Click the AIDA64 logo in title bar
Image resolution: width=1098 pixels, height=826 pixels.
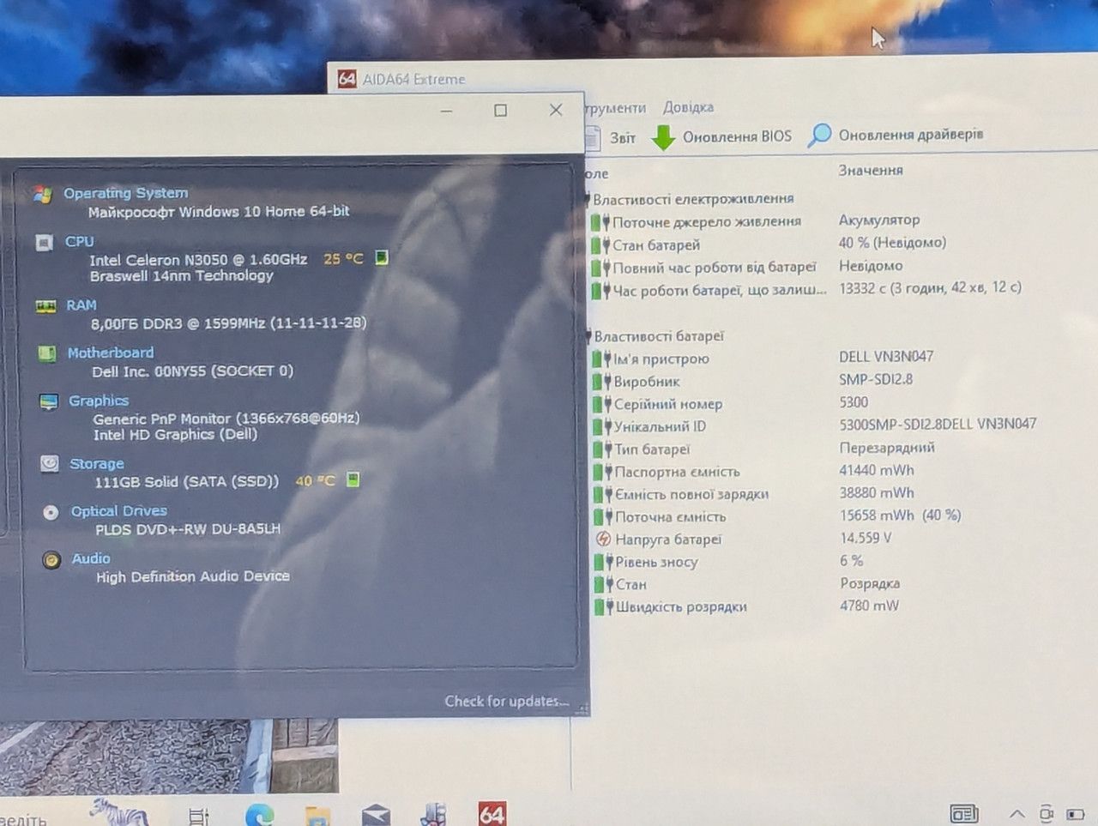click(347, 79)
